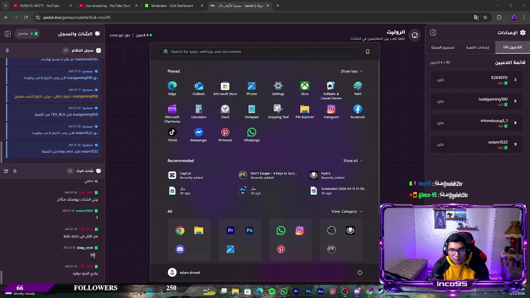This screenshot has width=530, height=298.
Task: Open Solitaire & Casual Games
Action: (331, 90)
